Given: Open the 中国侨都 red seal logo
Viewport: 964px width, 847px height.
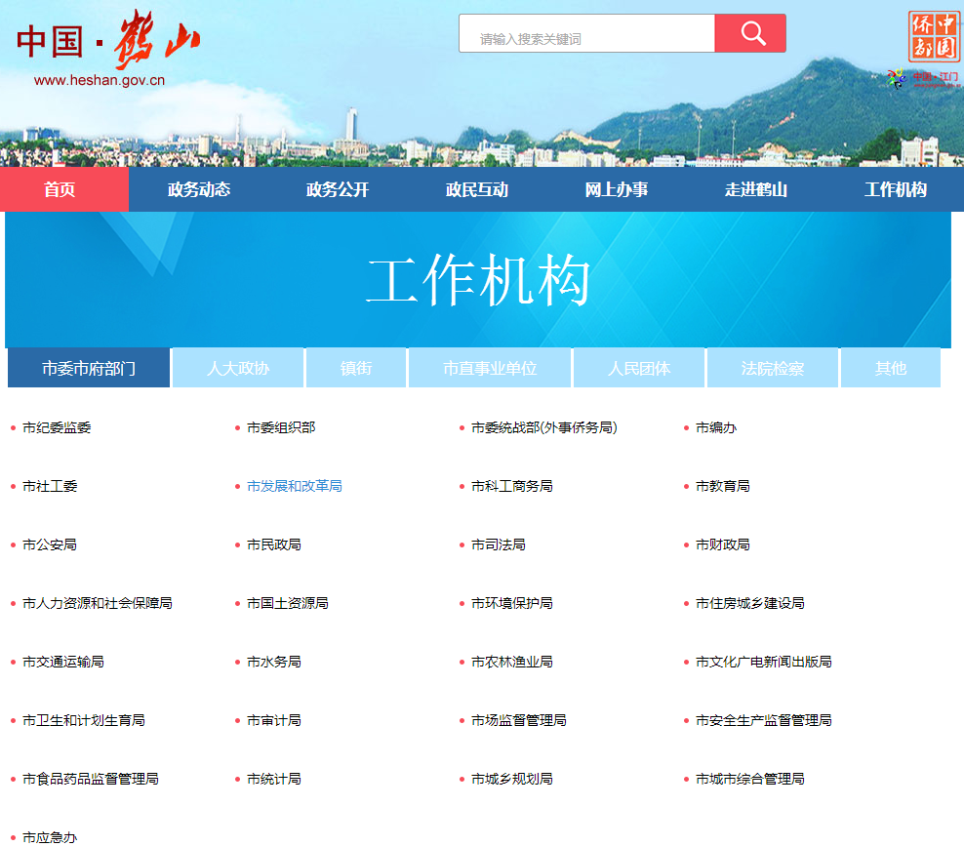Looking at the screenshot, I should point(933,35).
